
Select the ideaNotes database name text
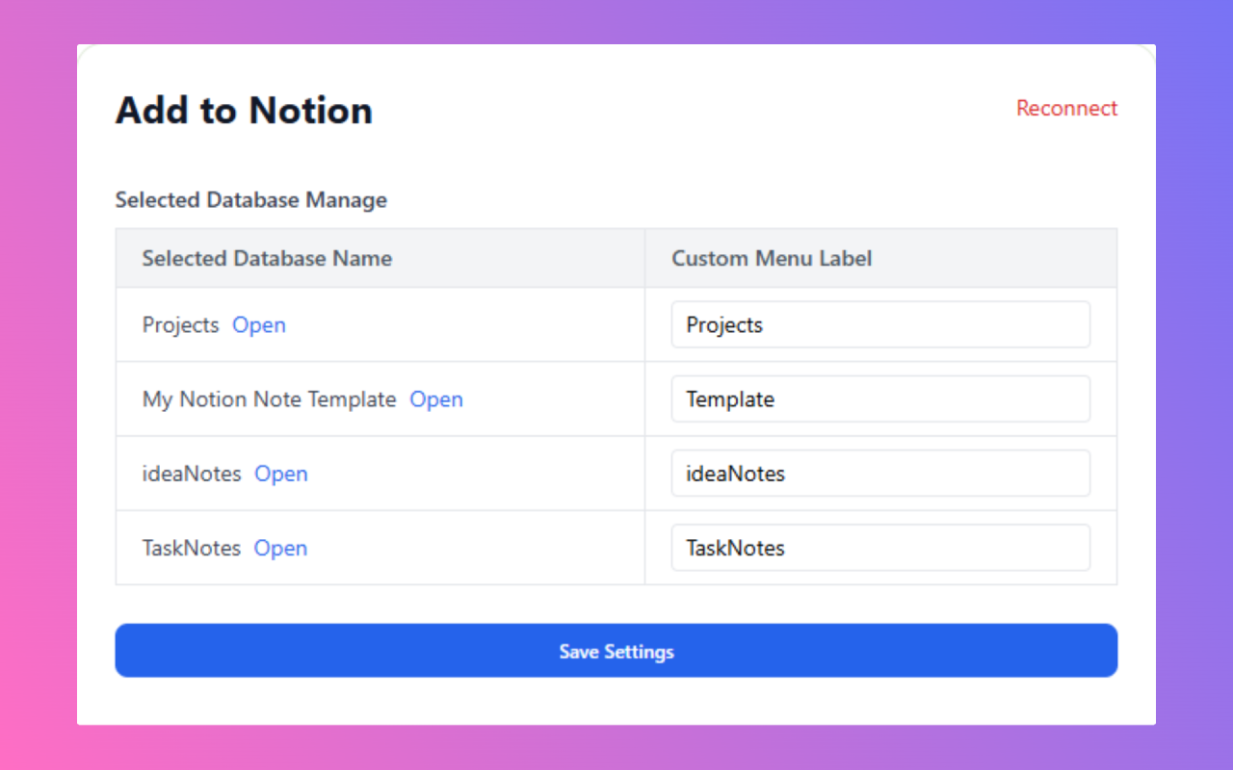(193, 474)
